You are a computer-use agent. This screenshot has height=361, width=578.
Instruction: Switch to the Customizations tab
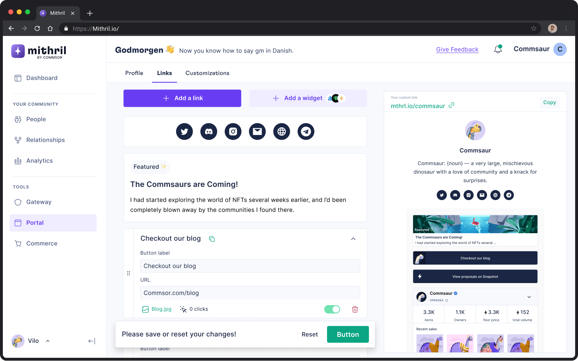click(207, 73)
